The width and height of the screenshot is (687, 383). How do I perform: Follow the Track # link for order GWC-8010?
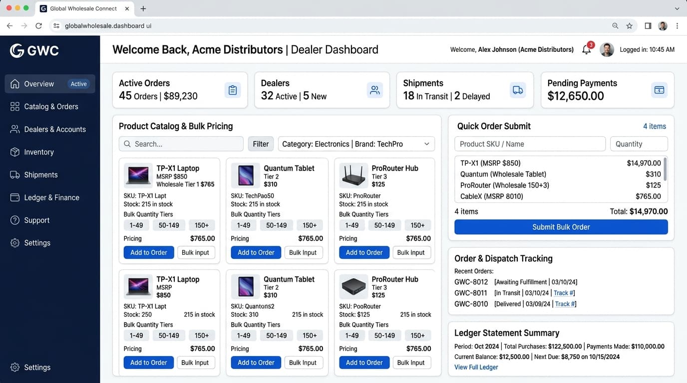[566, 304]
